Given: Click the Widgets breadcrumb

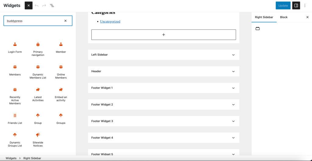Looking at the screenshot, I should (11, 158).
